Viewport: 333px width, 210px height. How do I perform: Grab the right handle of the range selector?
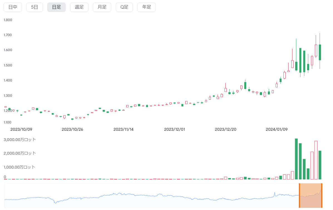point(322,196)
